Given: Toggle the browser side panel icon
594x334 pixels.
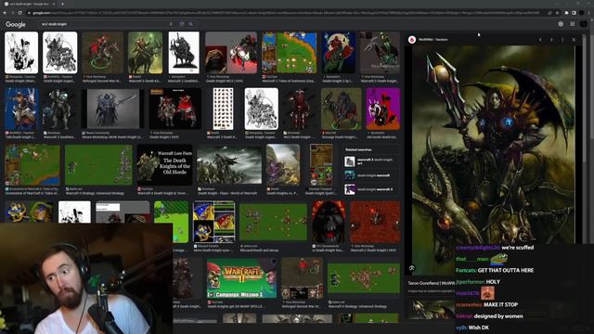Looking at the screenshot, I should point(574,13).
